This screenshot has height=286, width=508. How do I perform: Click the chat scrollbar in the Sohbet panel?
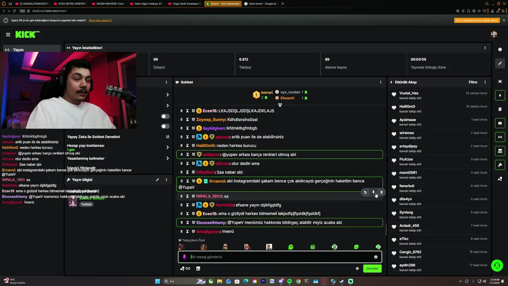click(386, 229)
